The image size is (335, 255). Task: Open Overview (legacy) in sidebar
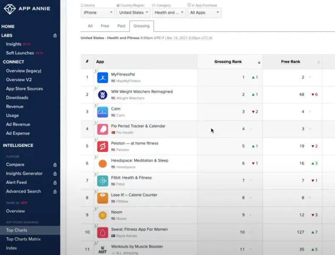point(24,71)
